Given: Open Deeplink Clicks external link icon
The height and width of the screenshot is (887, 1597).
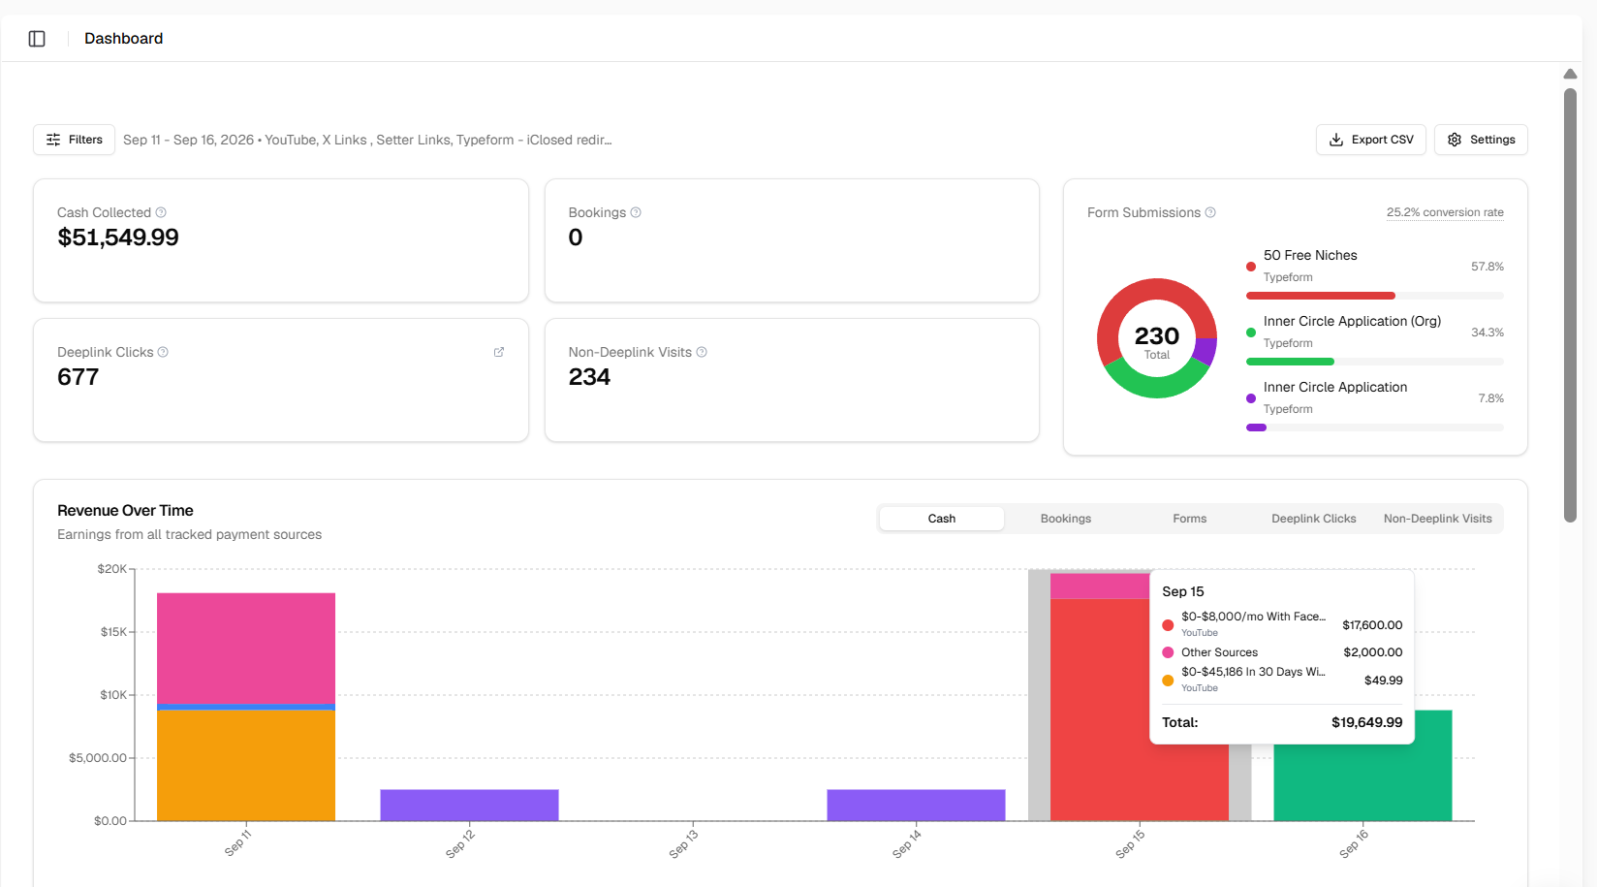Looking at the screenshot, I should pos(499,352).
